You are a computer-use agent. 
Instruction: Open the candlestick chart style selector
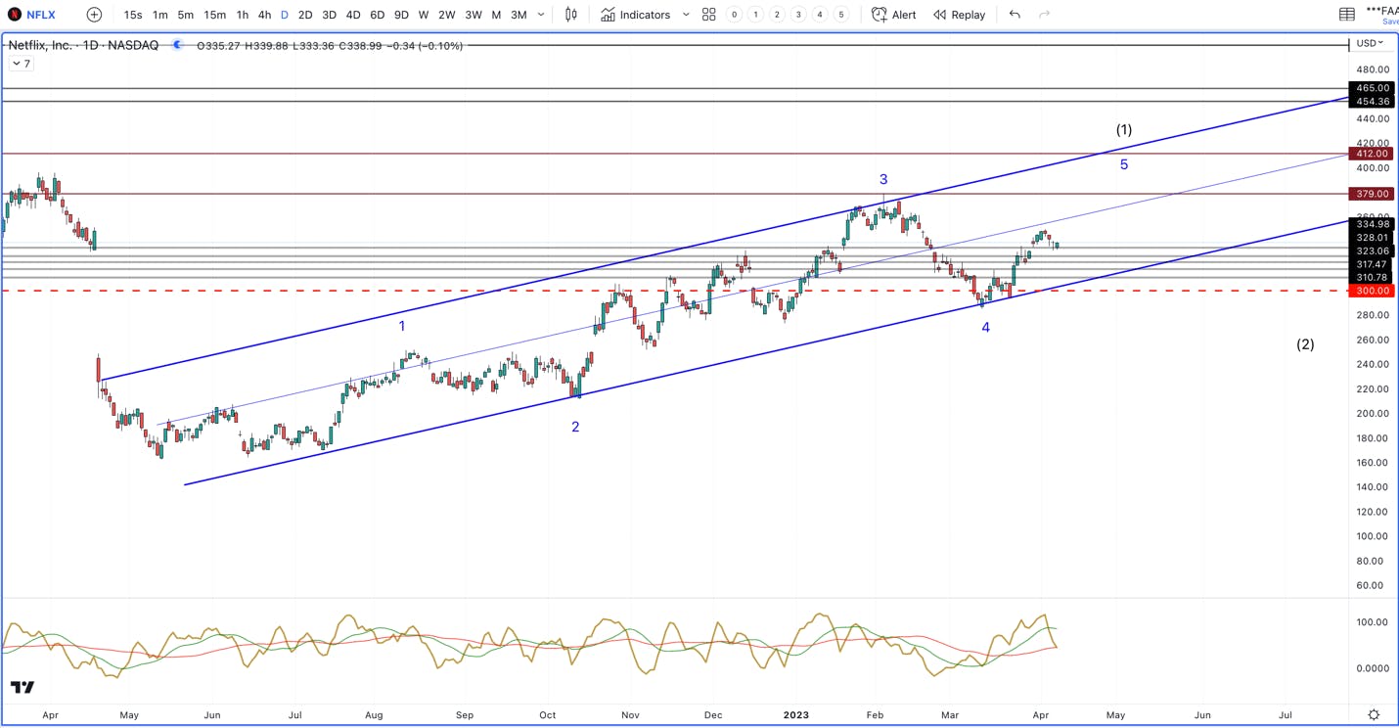[571, 15]
